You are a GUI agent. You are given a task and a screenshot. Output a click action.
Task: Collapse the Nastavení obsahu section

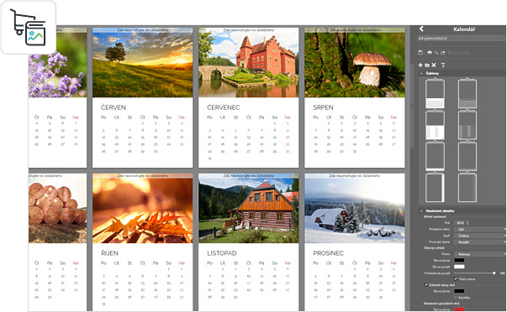pos(421,211)
